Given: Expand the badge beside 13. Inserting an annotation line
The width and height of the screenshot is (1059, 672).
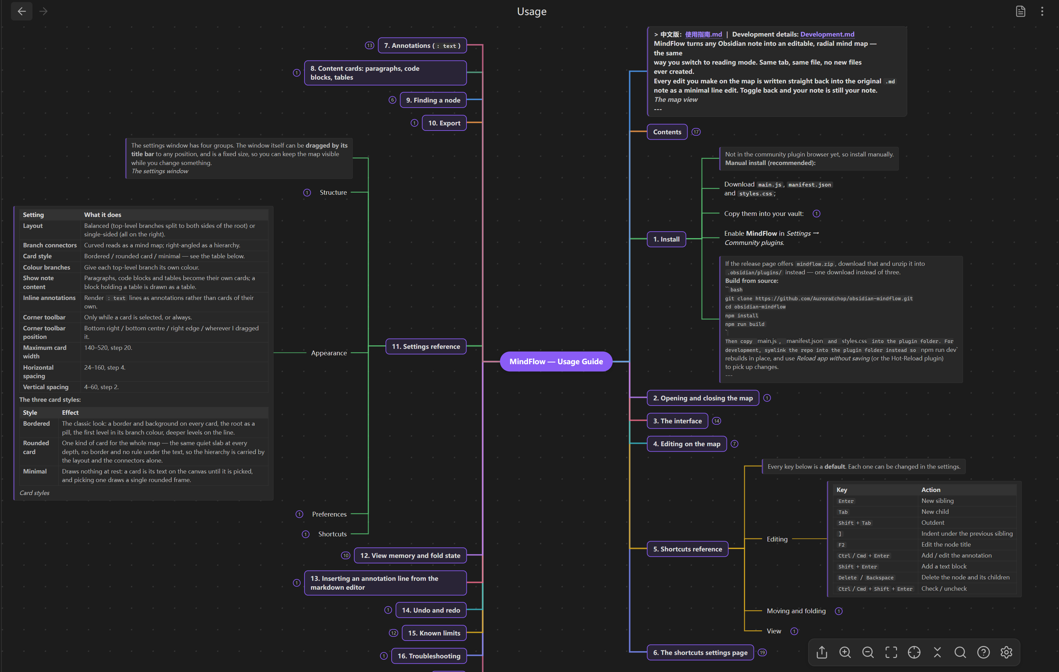Looking at the screenshot, I should point(297,583).
